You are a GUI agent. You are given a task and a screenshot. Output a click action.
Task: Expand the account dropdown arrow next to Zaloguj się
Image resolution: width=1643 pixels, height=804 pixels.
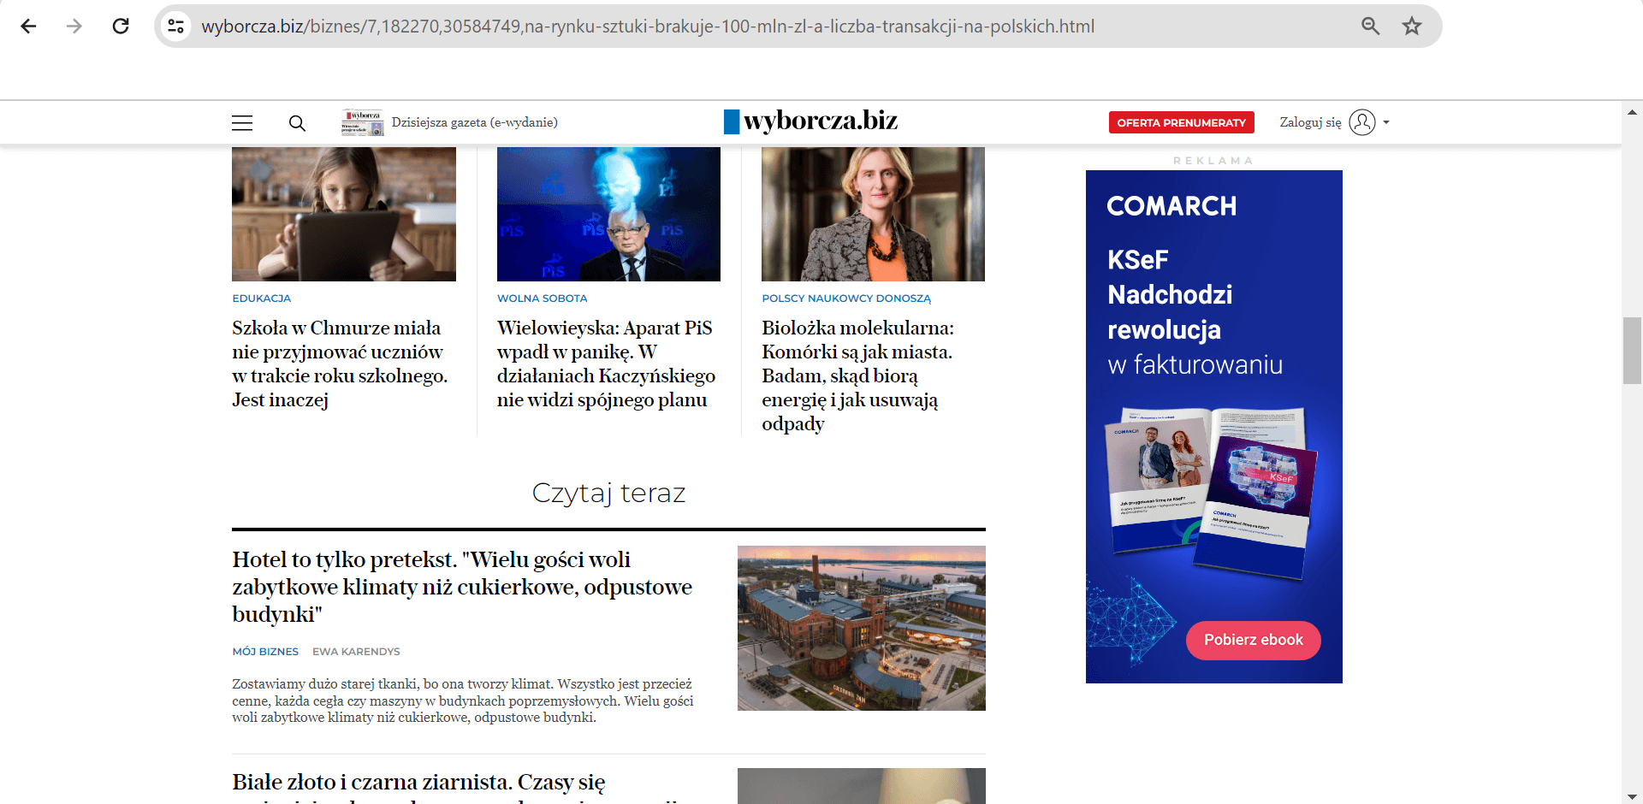[1386, 122]
